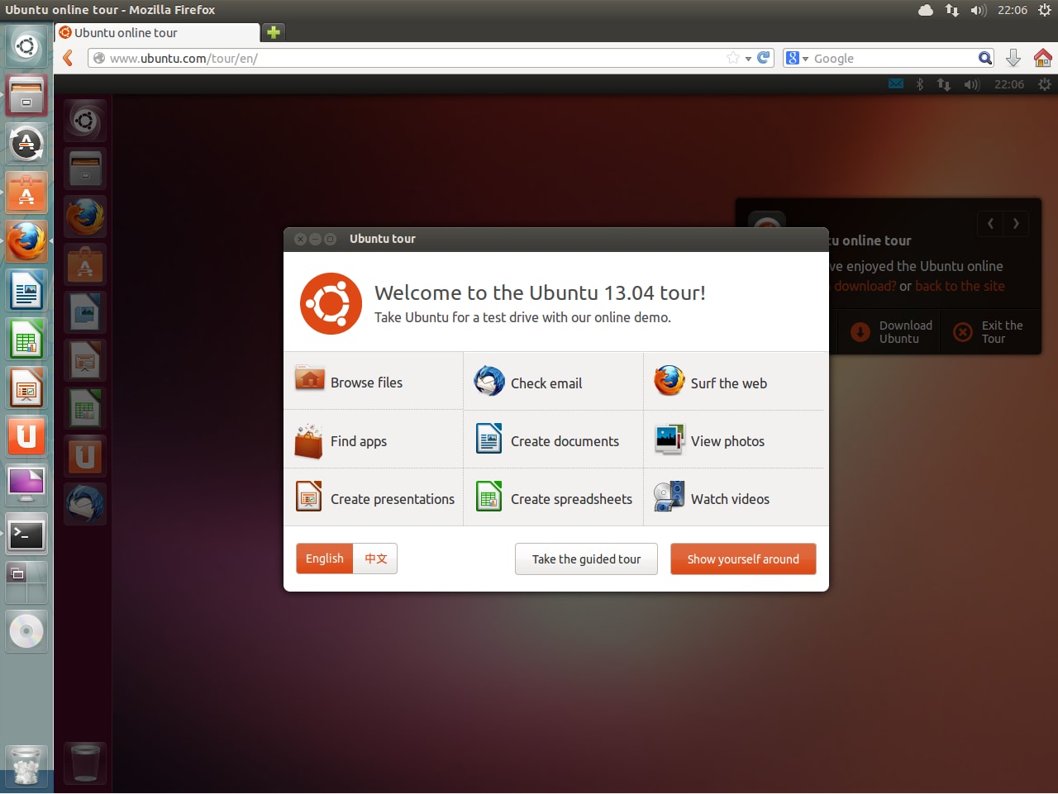Click Exit the Tour button
This screenshot has width=1058, height=794.
coord(989,332)
